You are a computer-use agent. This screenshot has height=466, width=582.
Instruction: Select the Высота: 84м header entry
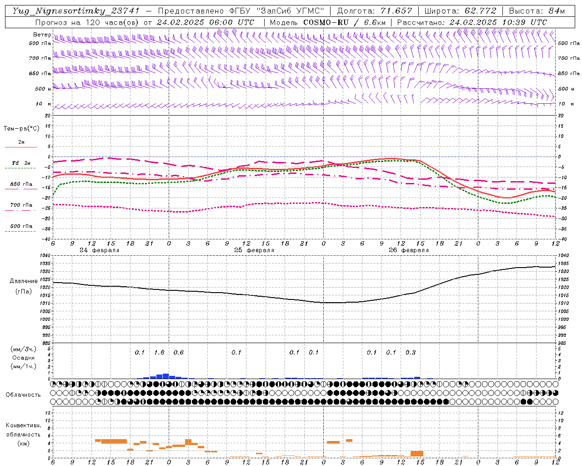click(537, 11)
